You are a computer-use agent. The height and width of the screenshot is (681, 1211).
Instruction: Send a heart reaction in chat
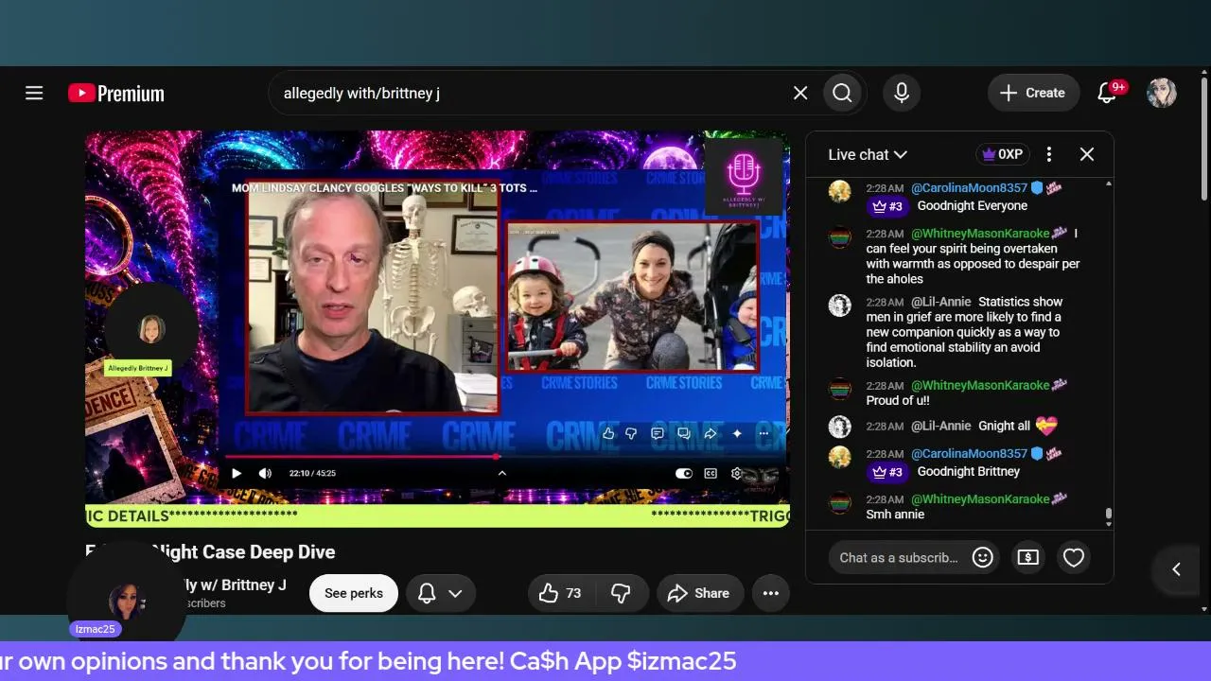(x=1074, y=557)
